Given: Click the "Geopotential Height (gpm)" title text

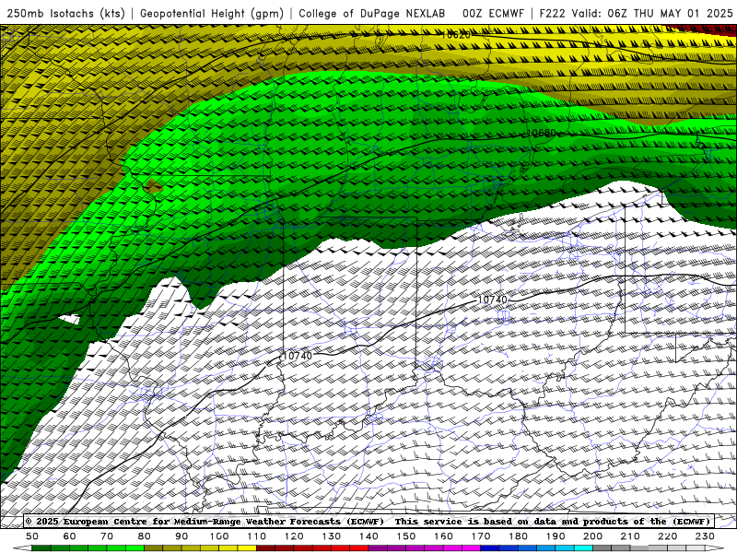Looking at the screenshot, I should click(x=212, y=14).
